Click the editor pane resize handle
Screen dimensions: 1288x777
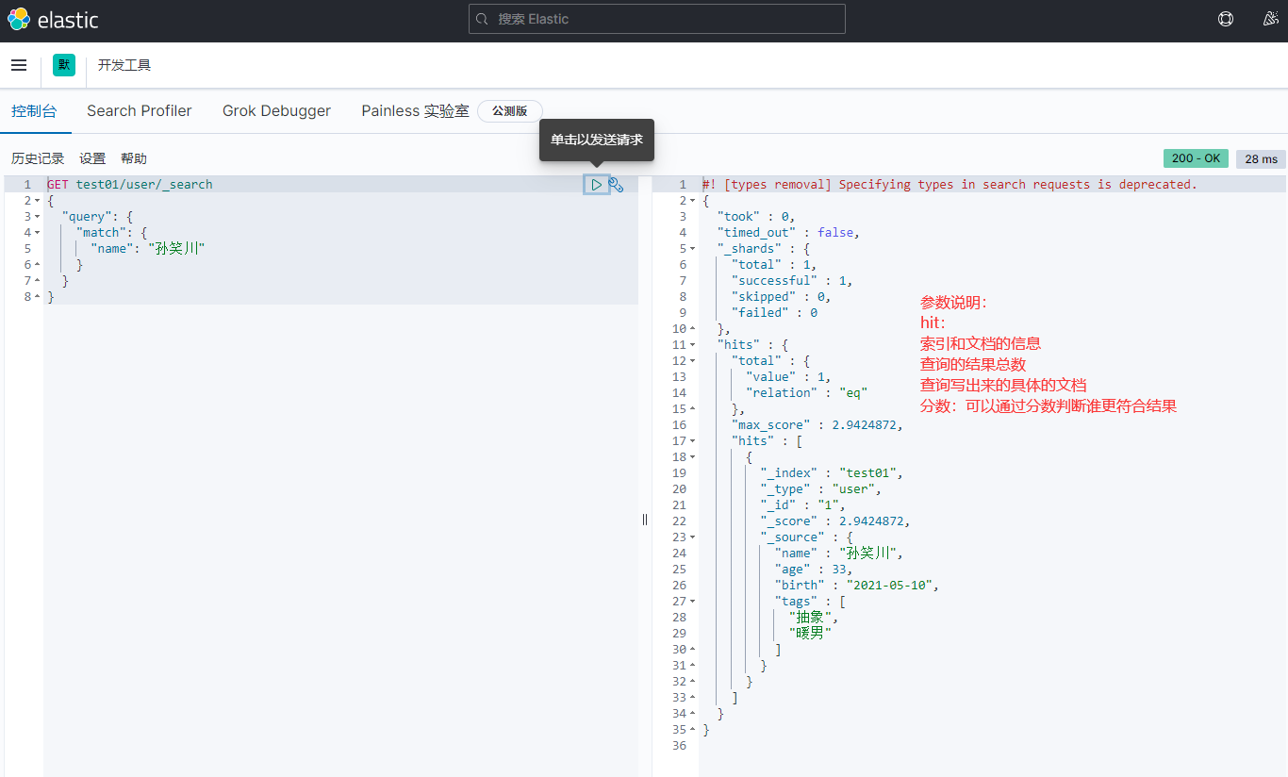coord(645,519)
